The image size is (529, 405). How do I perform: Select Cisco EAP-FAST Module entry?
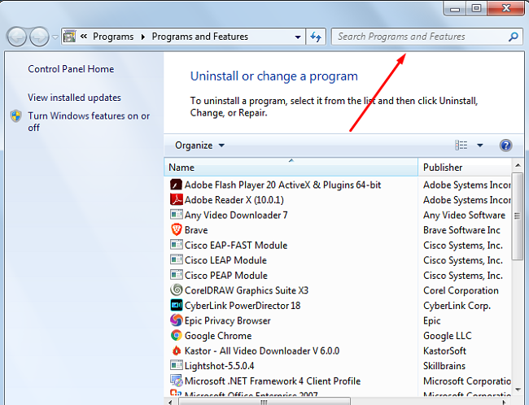(x=236, y=245)
